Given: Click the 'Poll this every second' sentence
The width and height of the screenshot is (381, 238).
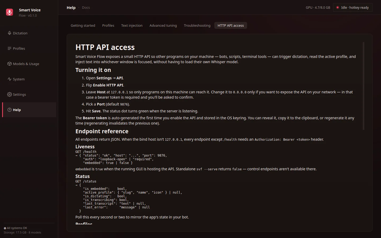Looking at the screenshot, I should tap(132, 217).
